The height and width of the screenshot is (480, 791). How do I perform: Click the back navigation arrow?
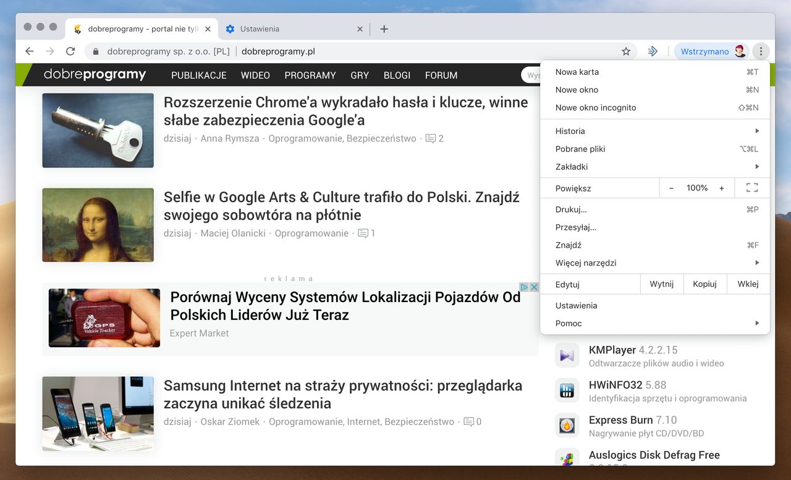[x=29, y=51]
